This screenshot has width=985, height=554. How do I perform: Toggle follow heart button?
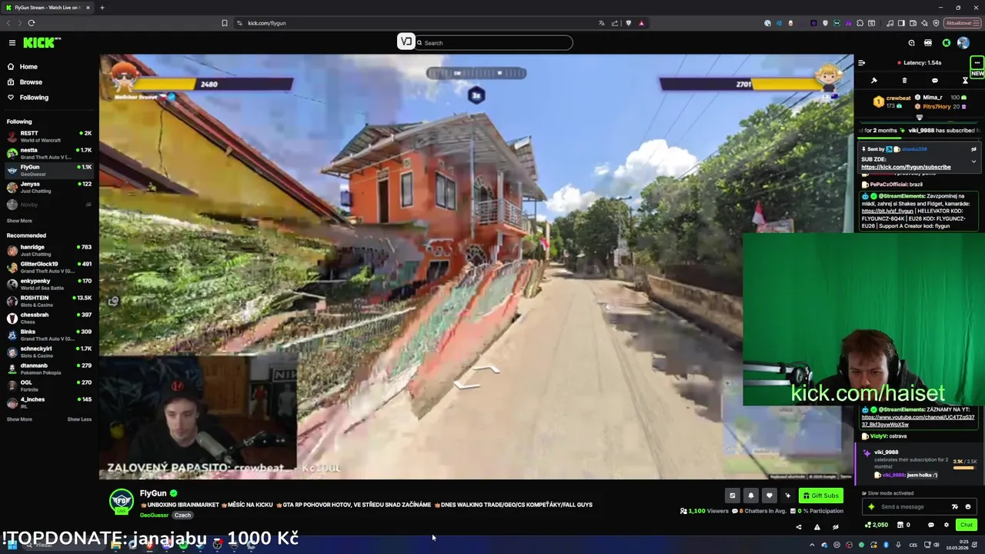click(770, 496)
